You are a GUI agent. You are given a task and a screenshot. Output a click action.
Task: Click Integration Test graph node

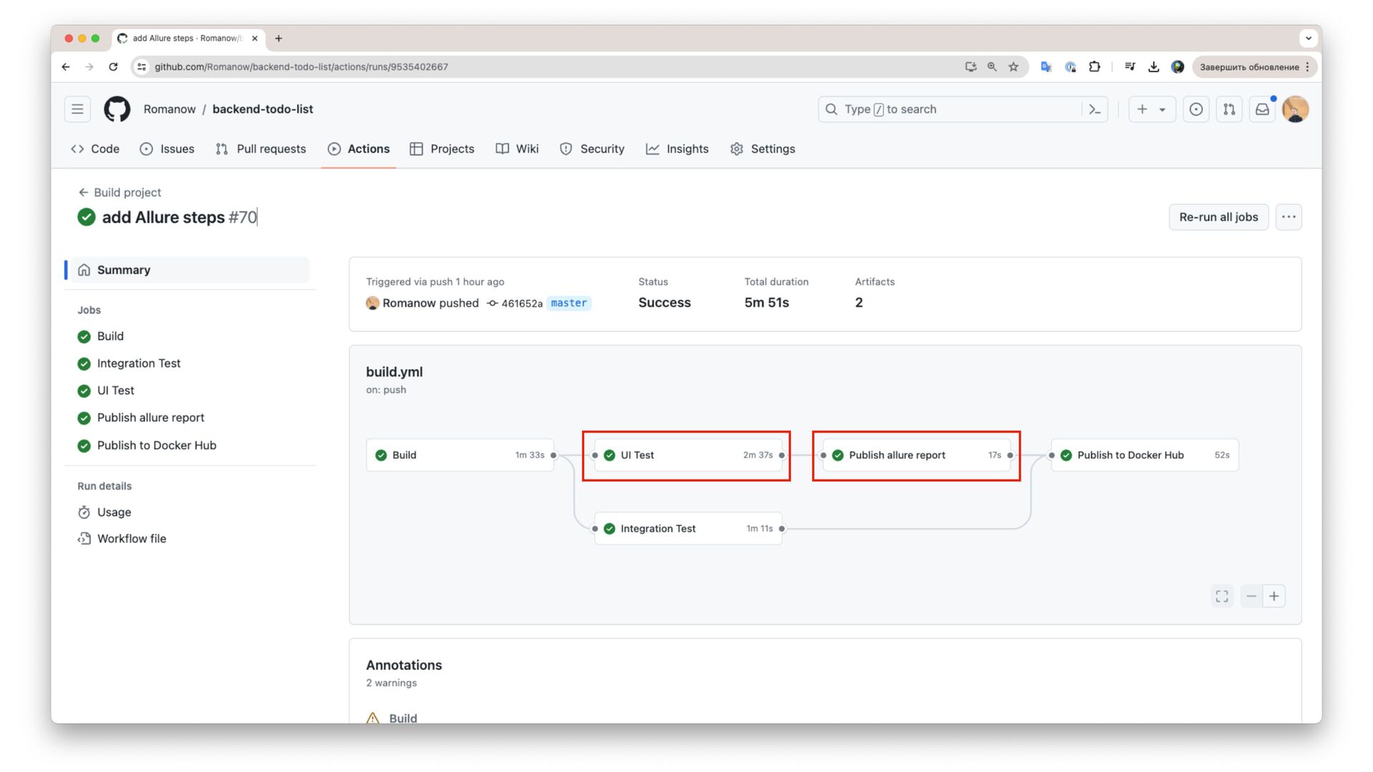pyautogui.click(x=688, y=529)
